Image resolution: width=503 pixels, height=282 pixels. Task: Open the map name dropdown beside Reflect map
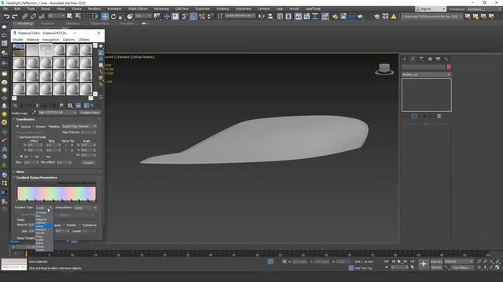[57, 113]
